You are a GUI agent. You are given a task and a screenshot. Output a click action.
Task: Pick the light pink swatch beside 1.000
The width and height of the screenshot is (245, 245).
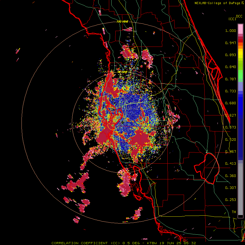click(240, 29)
